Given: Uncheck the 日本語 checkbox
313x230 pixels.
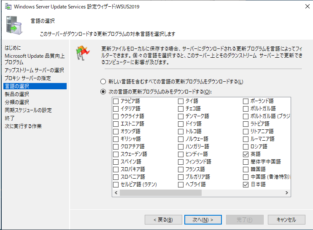Looking at the screenshot, I should point(246,185).
